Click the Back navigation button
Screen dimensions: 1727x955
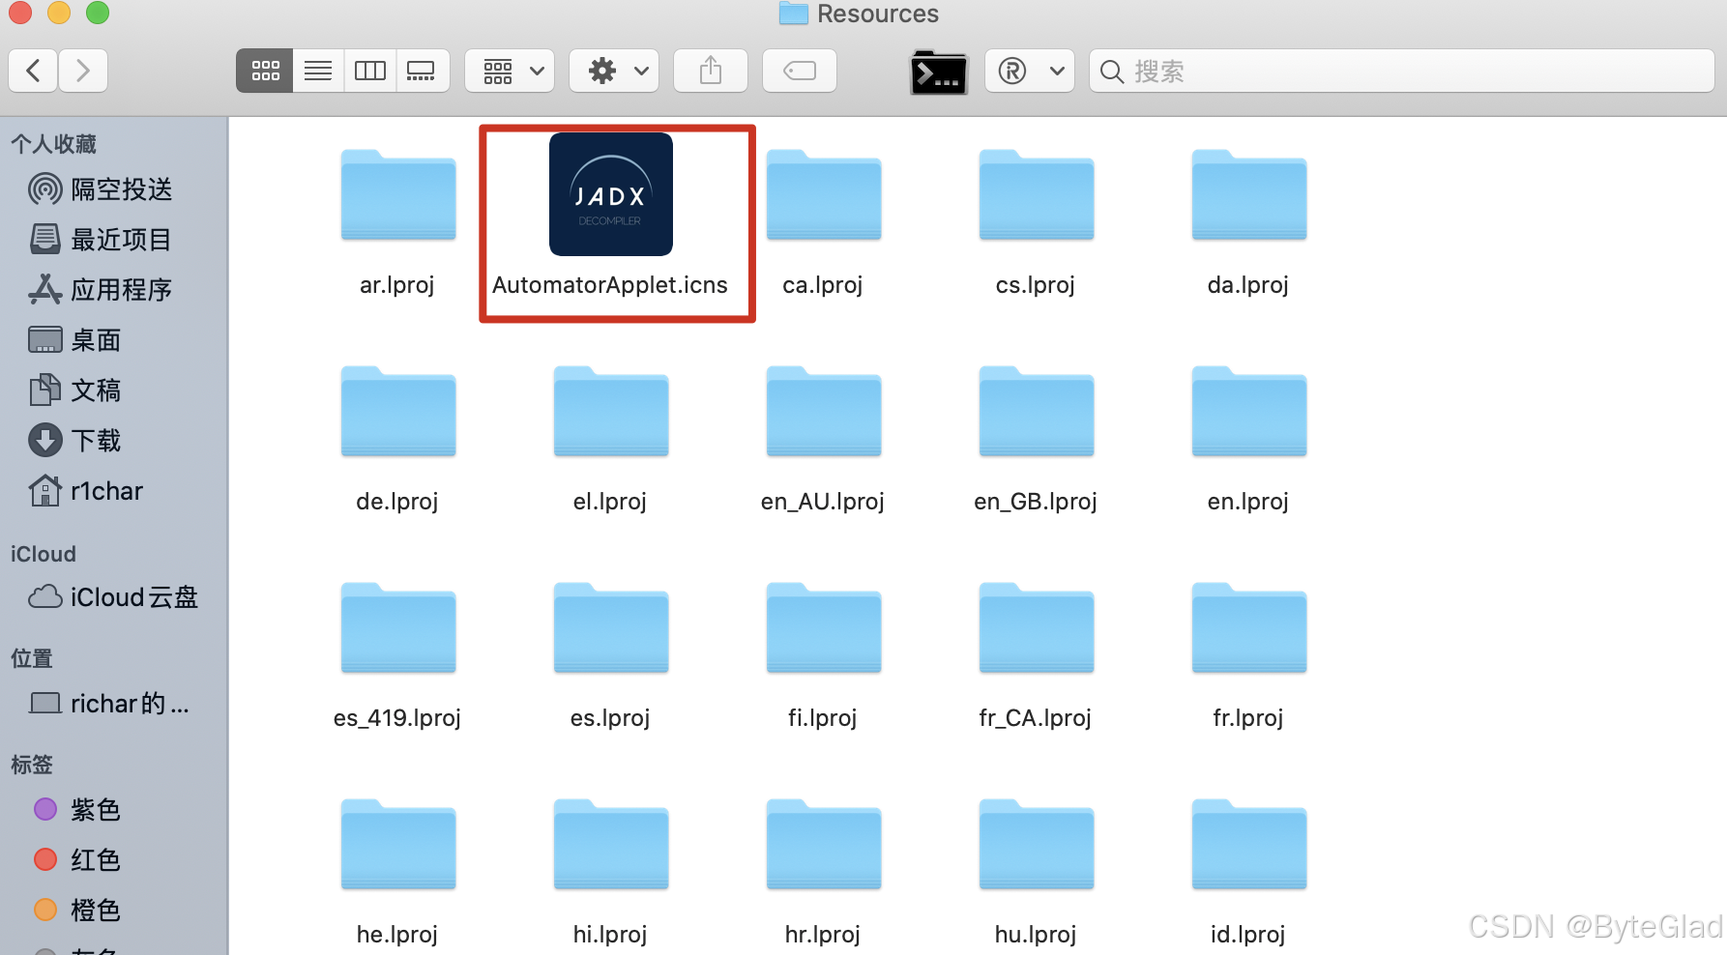(x=33, y=71)
